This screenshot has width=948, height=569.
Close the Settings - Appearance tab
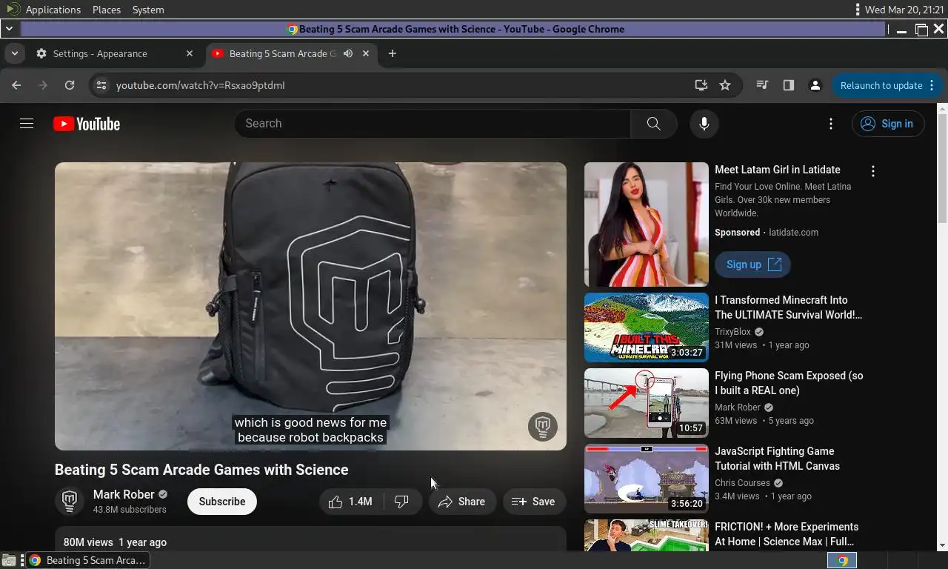coord(190,53)
